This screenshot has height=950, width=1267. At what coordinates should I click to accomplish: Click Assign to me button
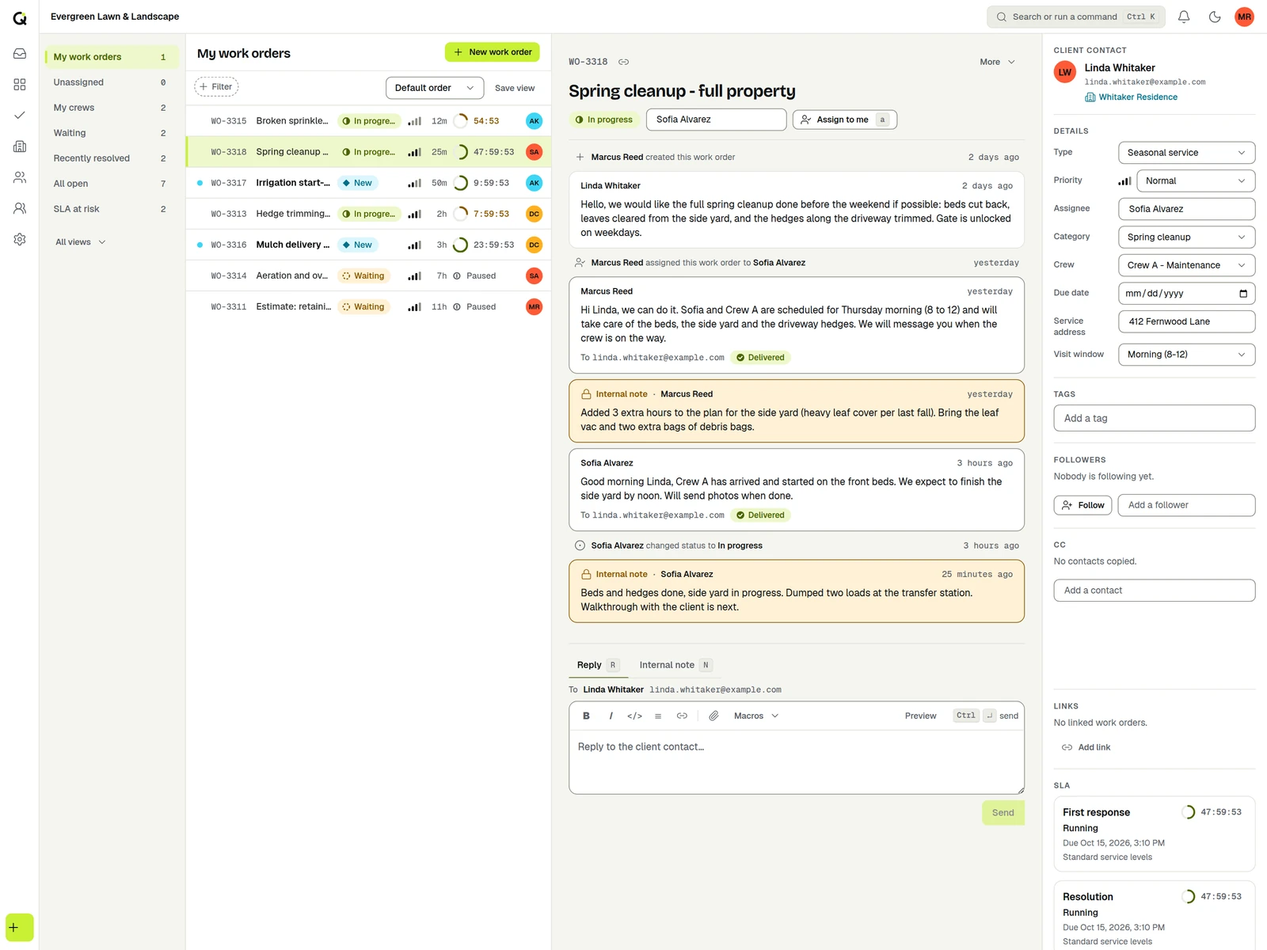click(844, 120)
